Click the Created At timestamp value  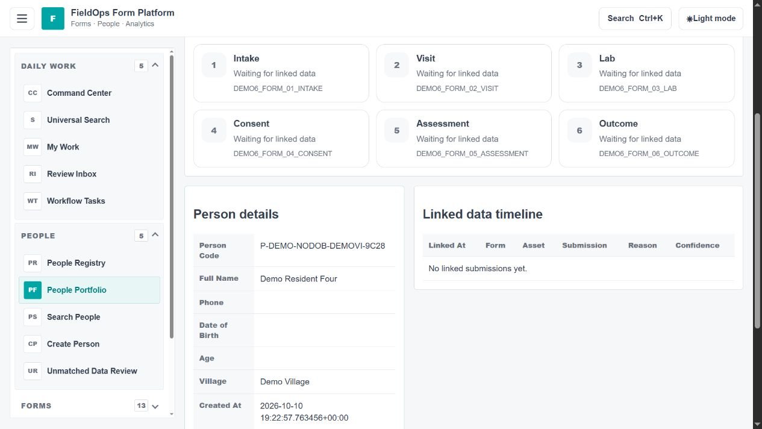pos(304,412)
